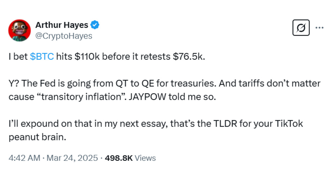Image resolution: width=326 pixels, height=184 pixels.
Task: Click the Arthur Hayes display name
Action: click(x=62, y=25)
